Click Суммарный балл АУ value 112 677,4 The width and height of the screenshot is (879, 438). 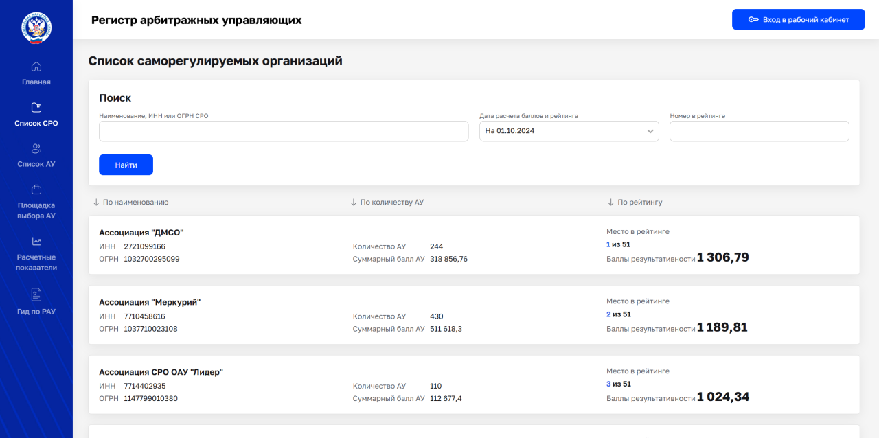click(446, 398)
